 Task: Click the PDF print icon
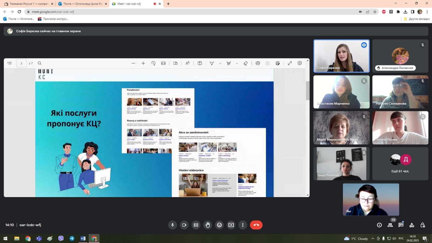coord(258,63)
